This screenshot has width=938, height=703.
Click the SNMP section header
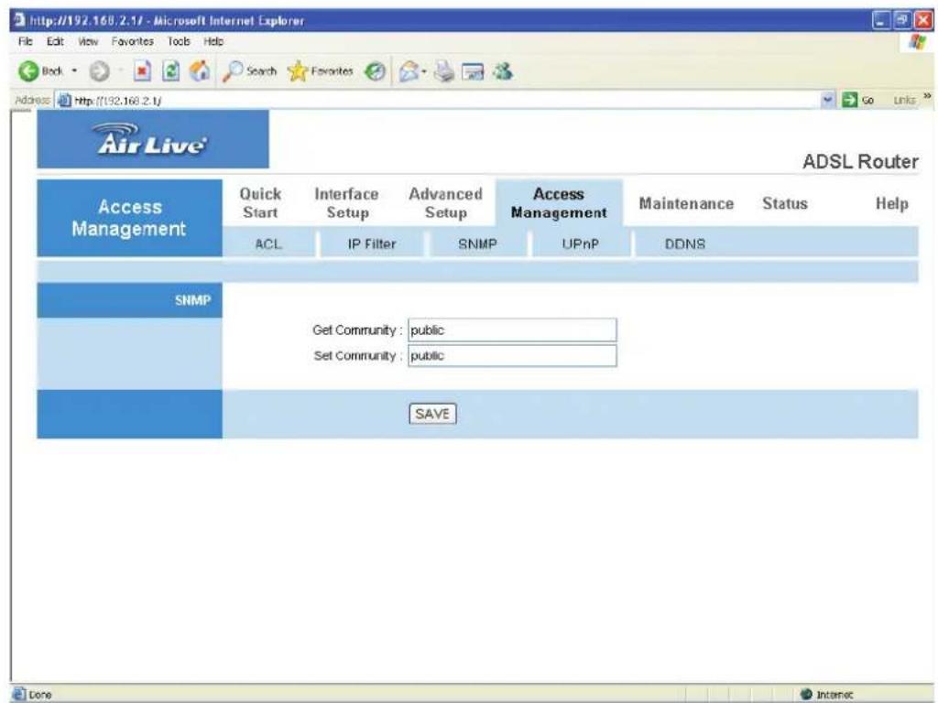[130, 300]
